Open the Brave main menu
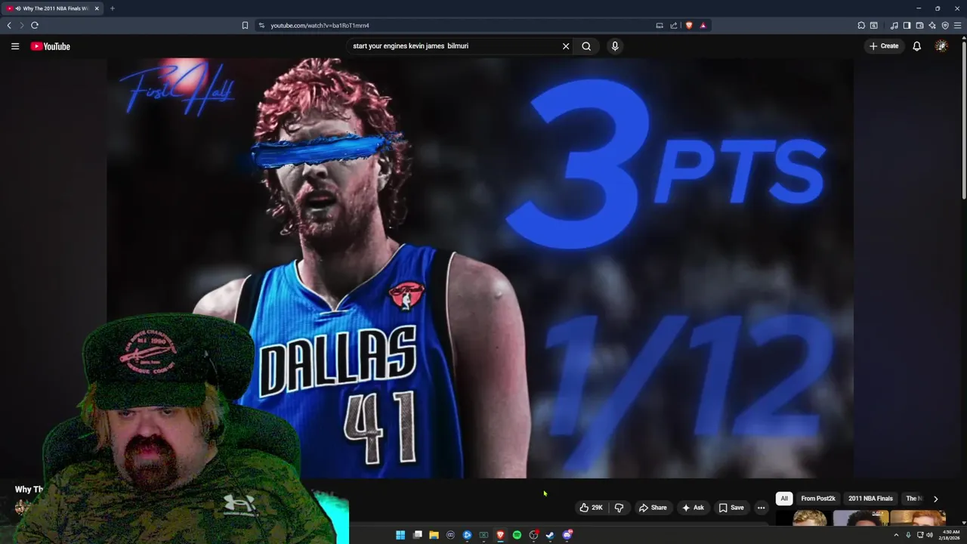The image size is (967, 544). [x=958, y=25]
